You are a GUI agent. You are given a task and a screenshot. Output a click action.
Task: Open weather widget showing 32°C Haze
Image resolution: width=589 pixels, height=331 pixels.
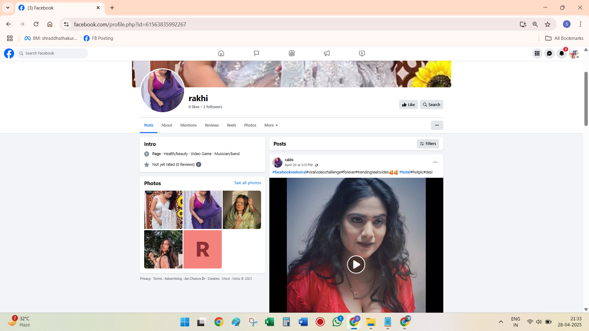tap(19, 322)
